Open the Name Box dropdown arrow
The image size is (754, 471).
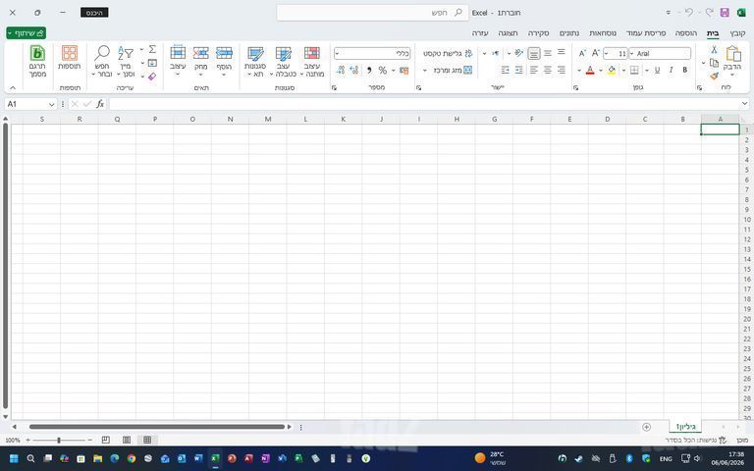pyautogui.click(x=51, y=104)
